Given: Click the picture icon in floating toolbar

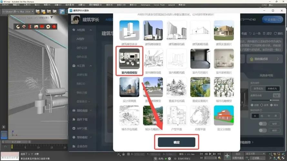Looking at the screenshot, I should 36,27.
